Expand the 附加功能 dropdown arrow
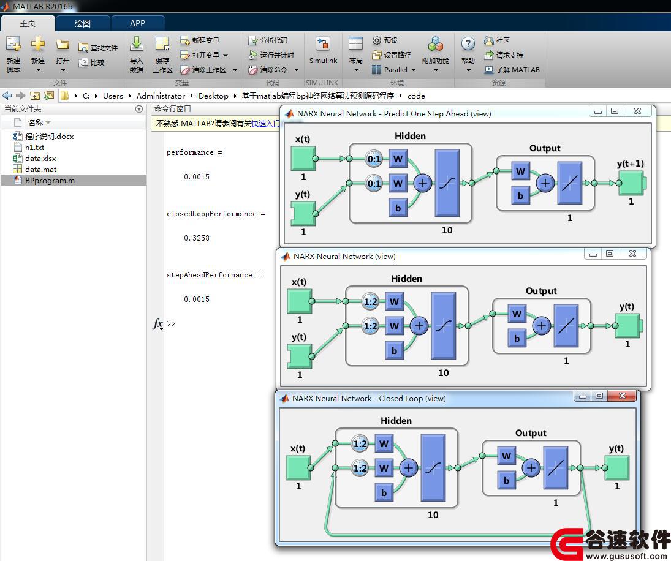671x561 pixels. 436,70
